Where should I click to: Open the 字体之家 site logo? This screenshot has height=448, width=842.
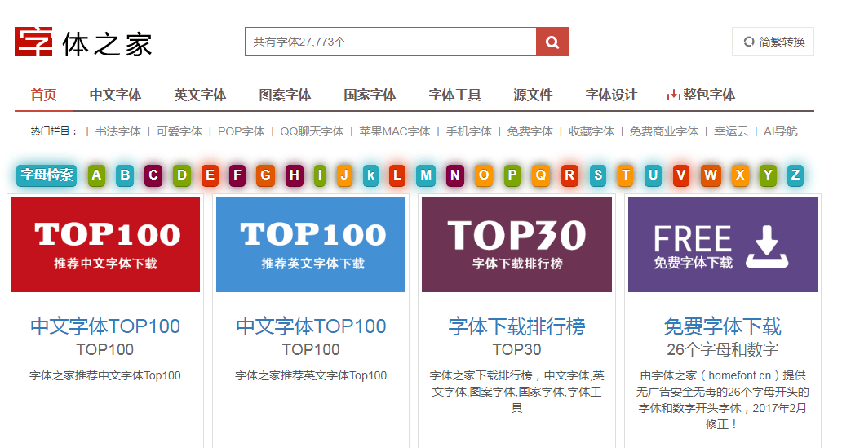pyautogui.click(x=83, y=42)
